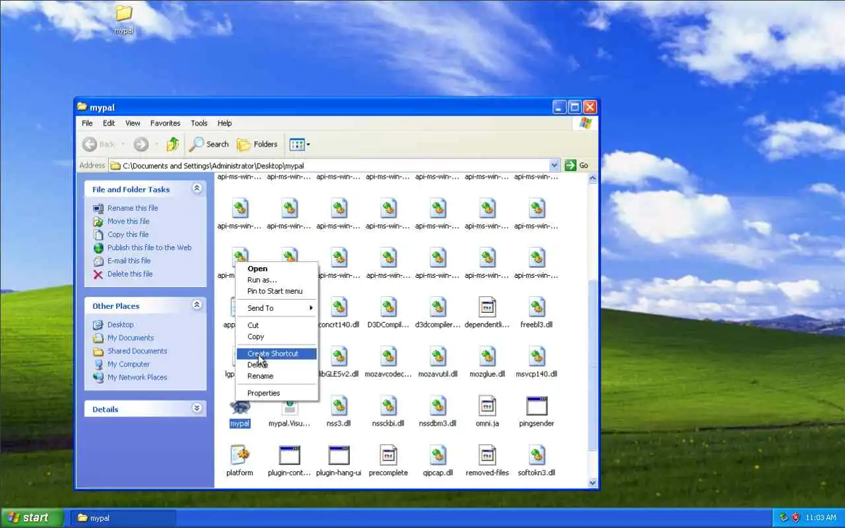The height and width of the screenshot is (528, 845).
Task: Expand the Details panel
Action: pos(197,409)
